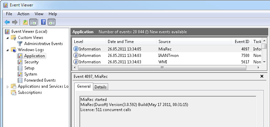Select the IAANTmon event row
This screenshot has height=127, width=270.
click(x=167, y=56)
